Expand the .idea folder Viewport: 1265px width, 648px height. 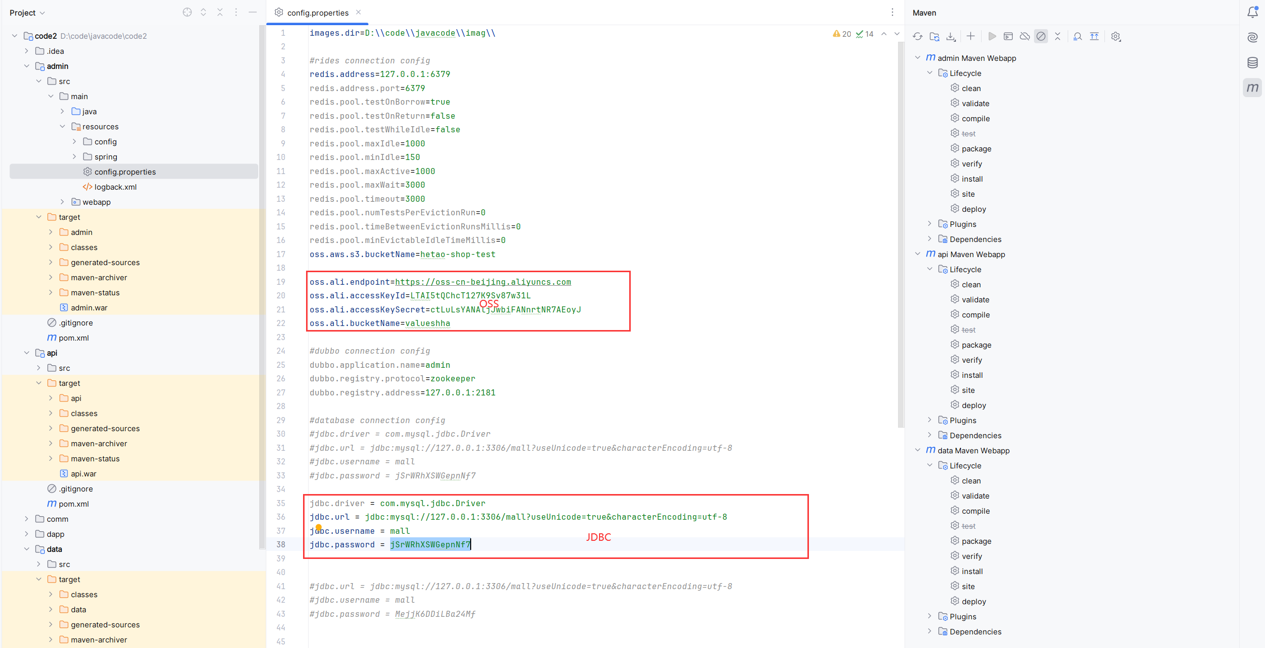point(27,51)
